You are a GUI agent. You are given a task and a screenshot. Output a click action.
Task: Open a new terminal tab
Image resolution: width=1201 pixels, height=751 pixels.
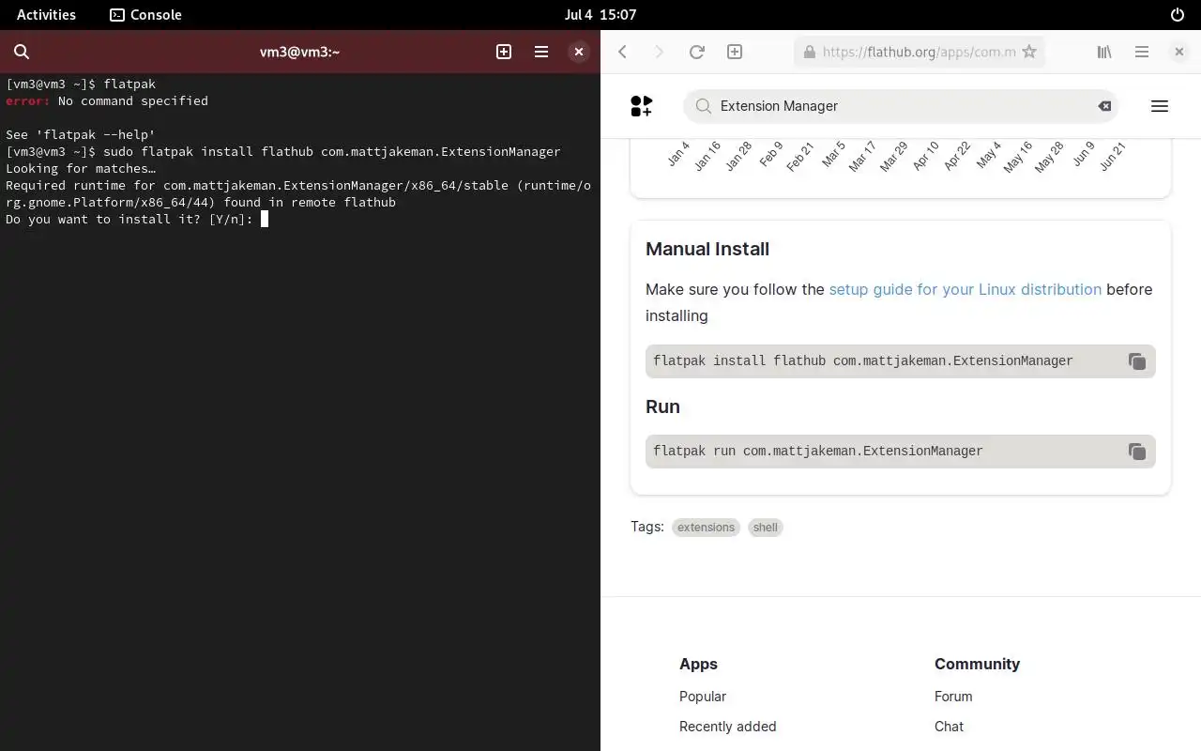click(x=504, y=52)
